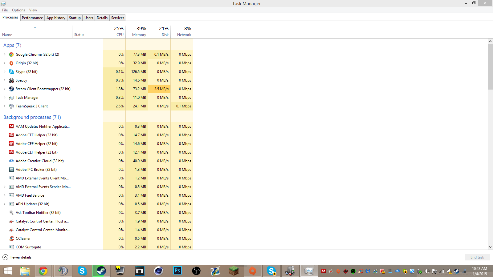Launch Cinema 4D from the taskbar
Viewport: 493px width, 277px height.
158,271
